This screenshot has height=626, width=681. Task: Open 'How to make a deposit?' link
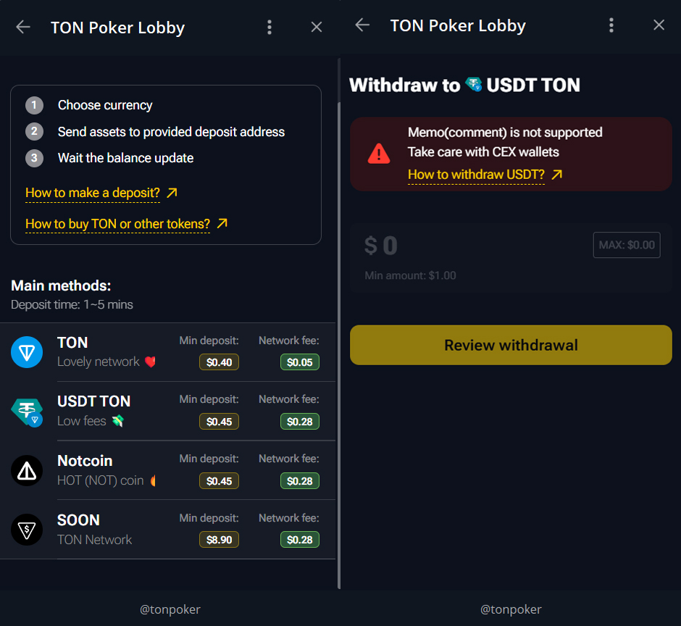93,193
